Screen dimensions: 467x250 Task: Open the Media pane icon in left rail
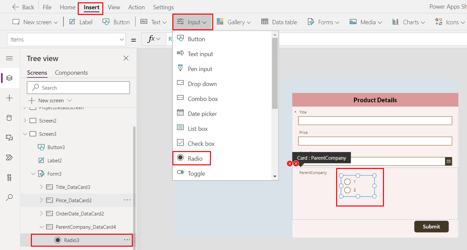coord(9,137)
